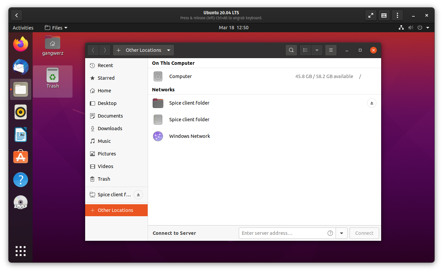Viewport: 443px width, 272px height.
Task: Open Windows Network
Action: (x=190, y=136)
